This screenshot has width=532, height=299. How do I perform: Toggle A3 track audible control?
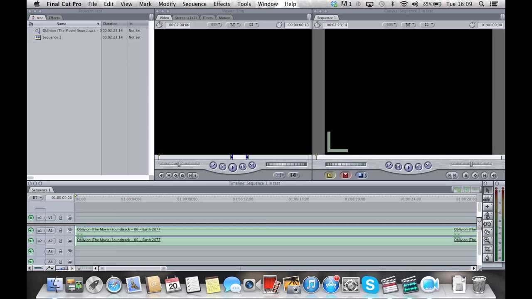pos(31,251)
